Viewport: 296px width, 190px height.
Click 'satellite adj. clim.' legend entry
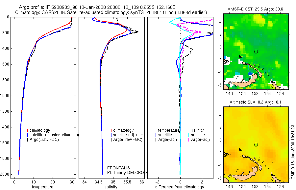pyautogui.click(x=129, y=135)
